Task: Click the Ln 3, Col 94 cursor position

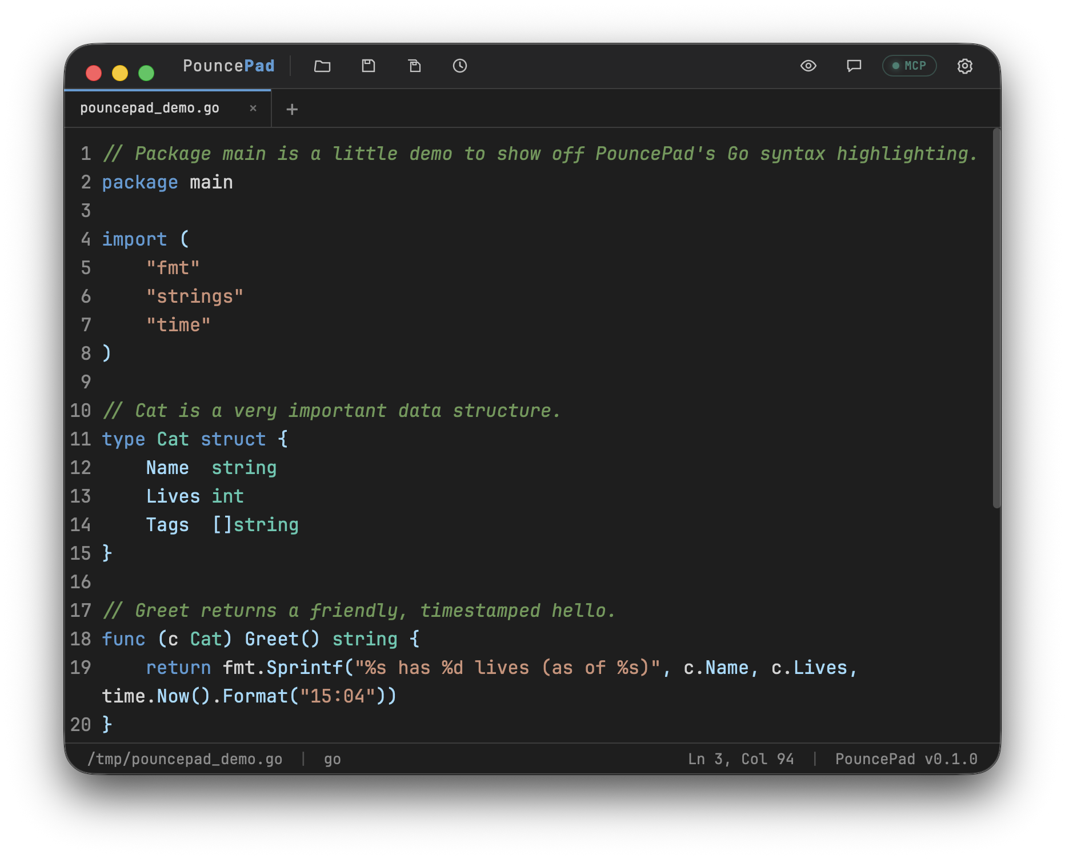Action: pos(740,759)
